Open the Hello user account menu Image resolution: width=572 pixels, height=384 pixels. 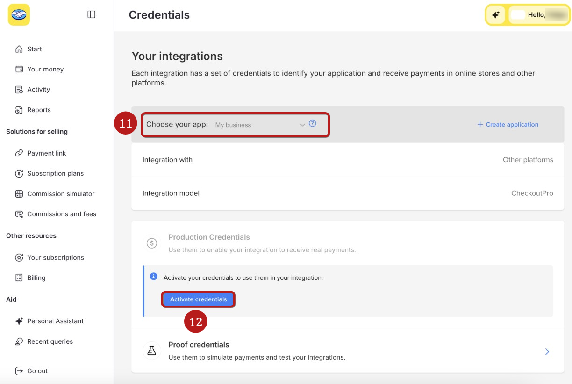tap(539, 15)
